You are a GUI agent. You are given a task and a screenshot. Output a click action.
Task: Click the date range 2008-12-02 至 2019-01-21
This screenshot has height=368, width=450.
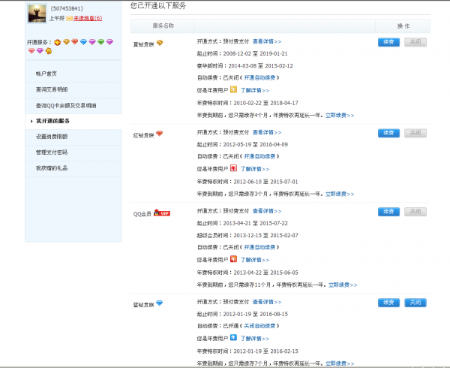256,54
